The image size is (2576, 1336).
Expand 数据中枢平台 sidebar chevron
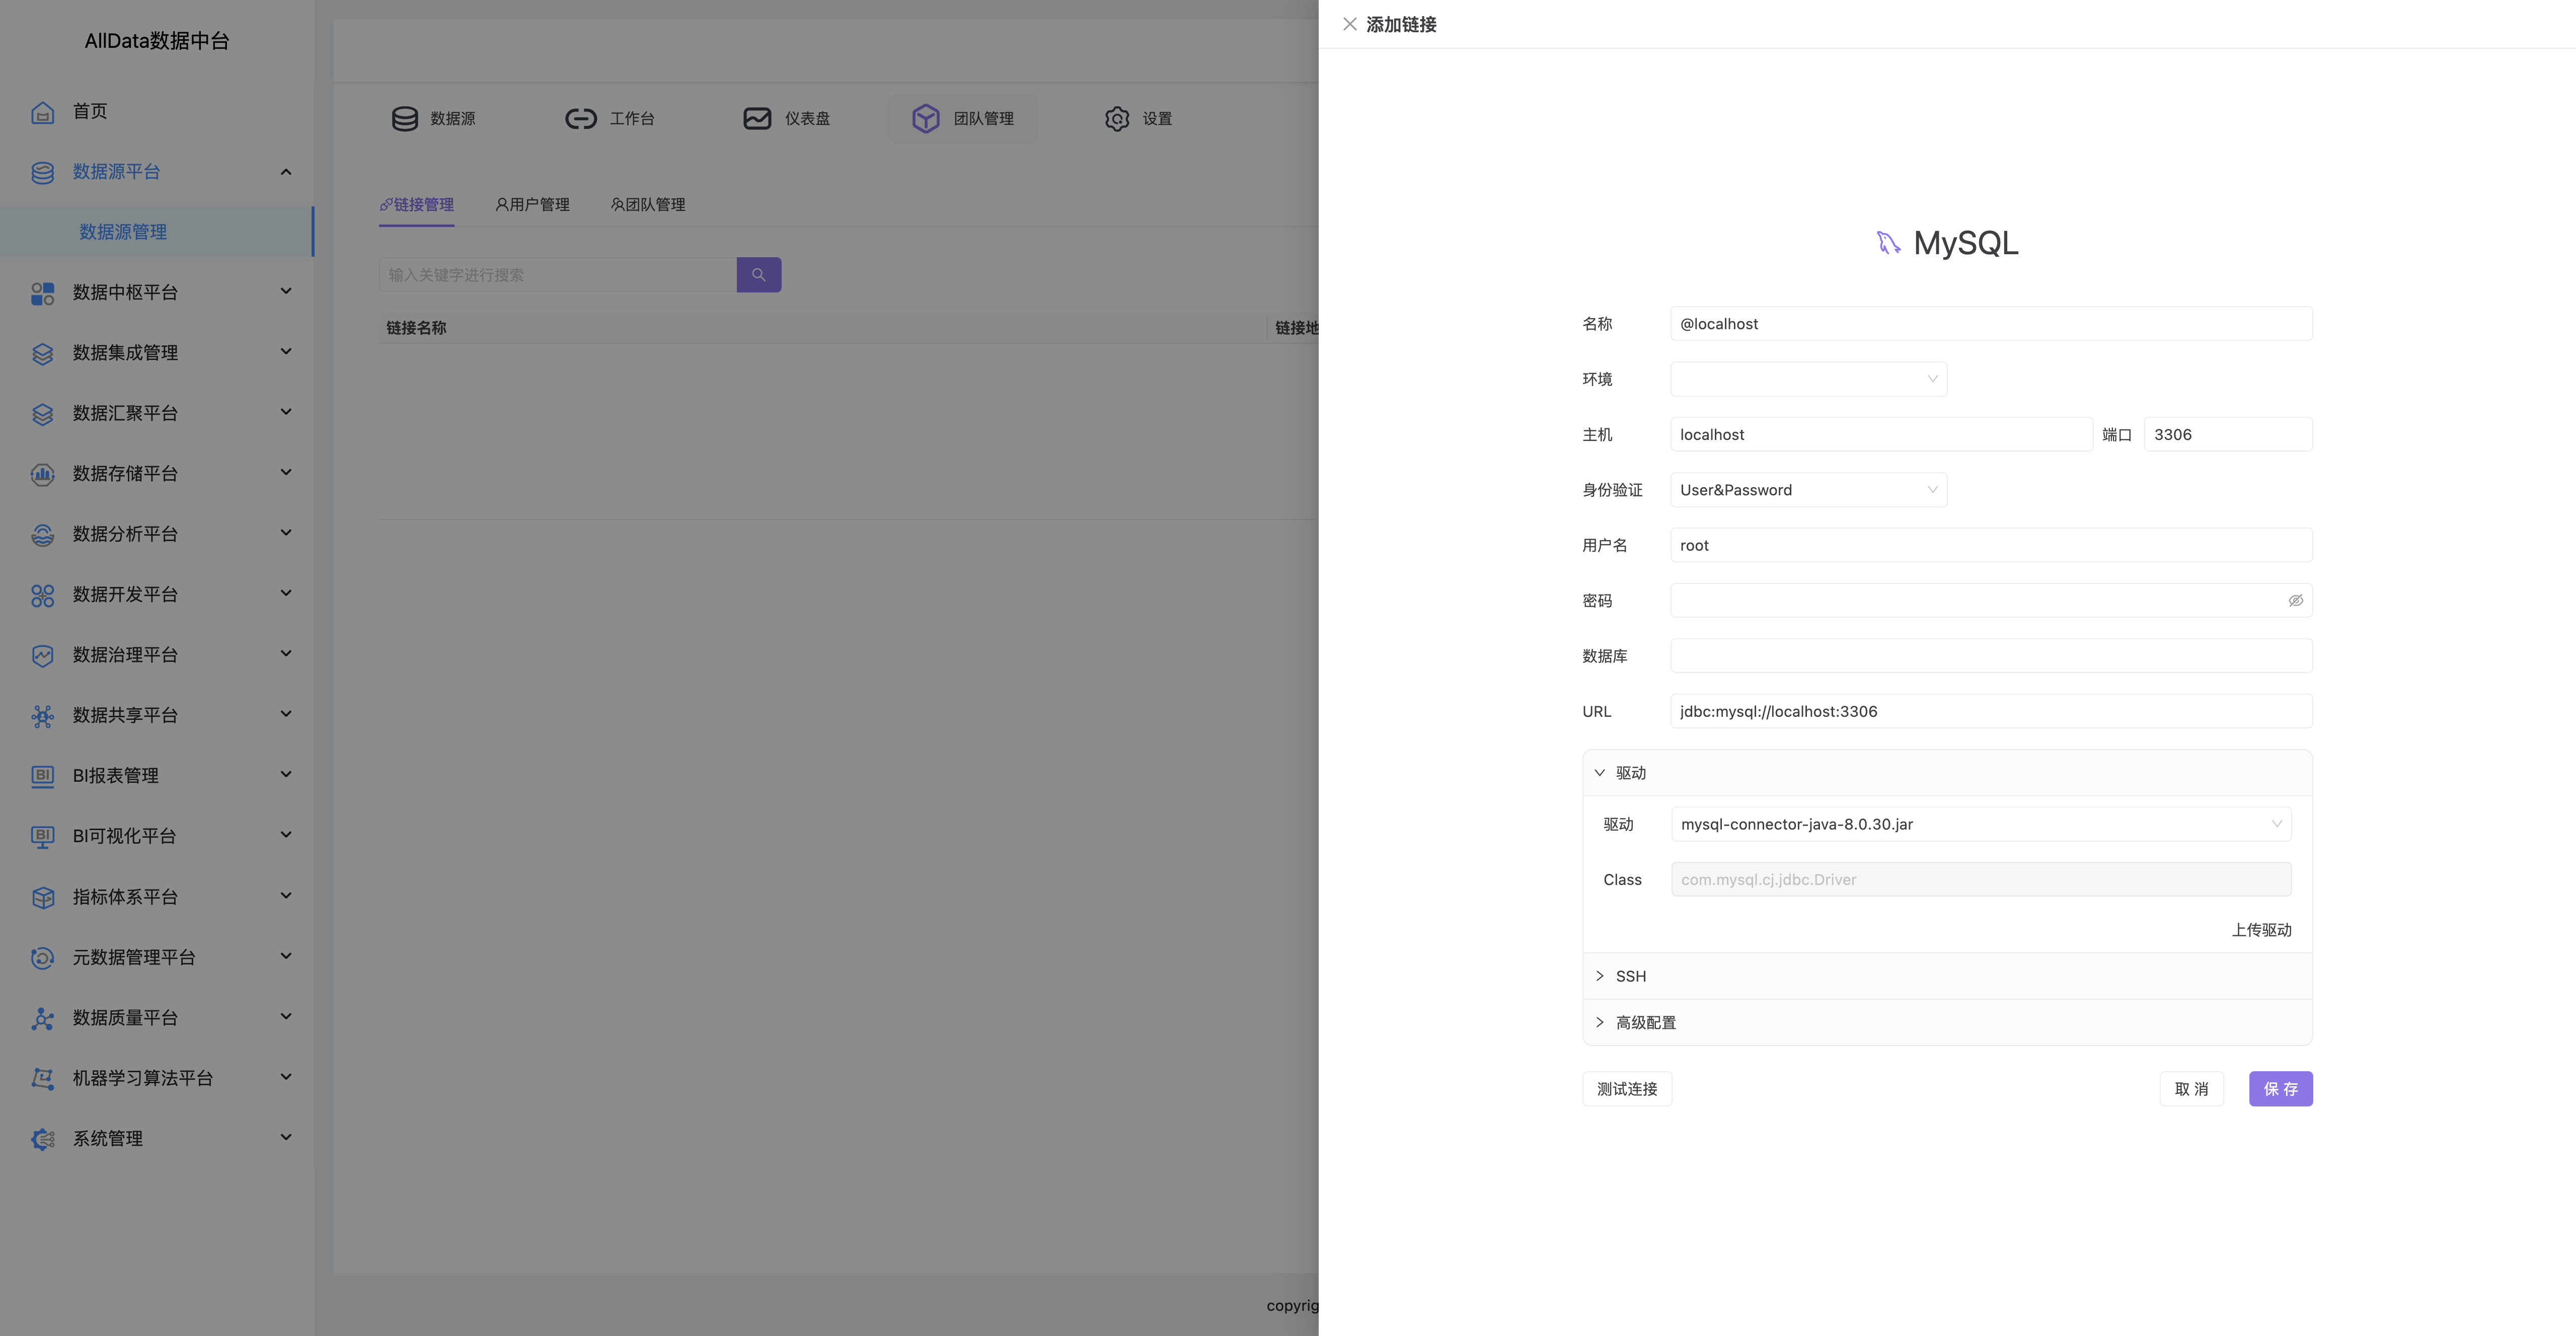286,291
